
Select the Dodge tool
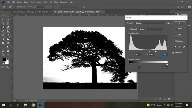coord(3,43)
